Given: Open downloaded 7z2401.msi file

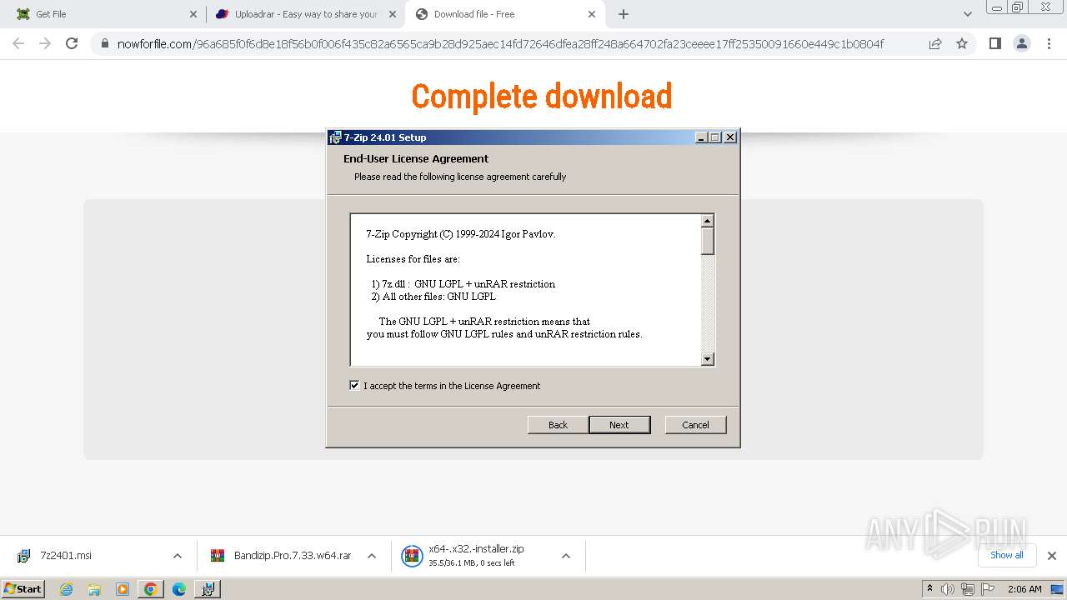Looking at the screenshot, I should pyautogui.click(x=66, y=556).
